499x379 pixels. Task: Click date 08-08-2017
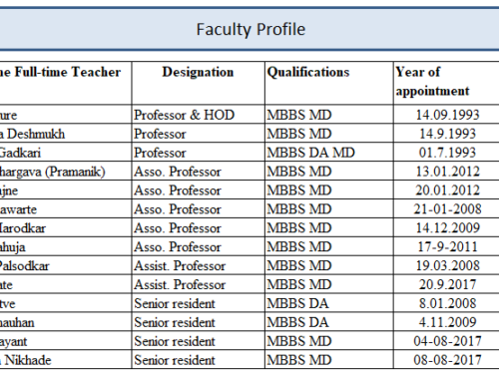point(448,360)
